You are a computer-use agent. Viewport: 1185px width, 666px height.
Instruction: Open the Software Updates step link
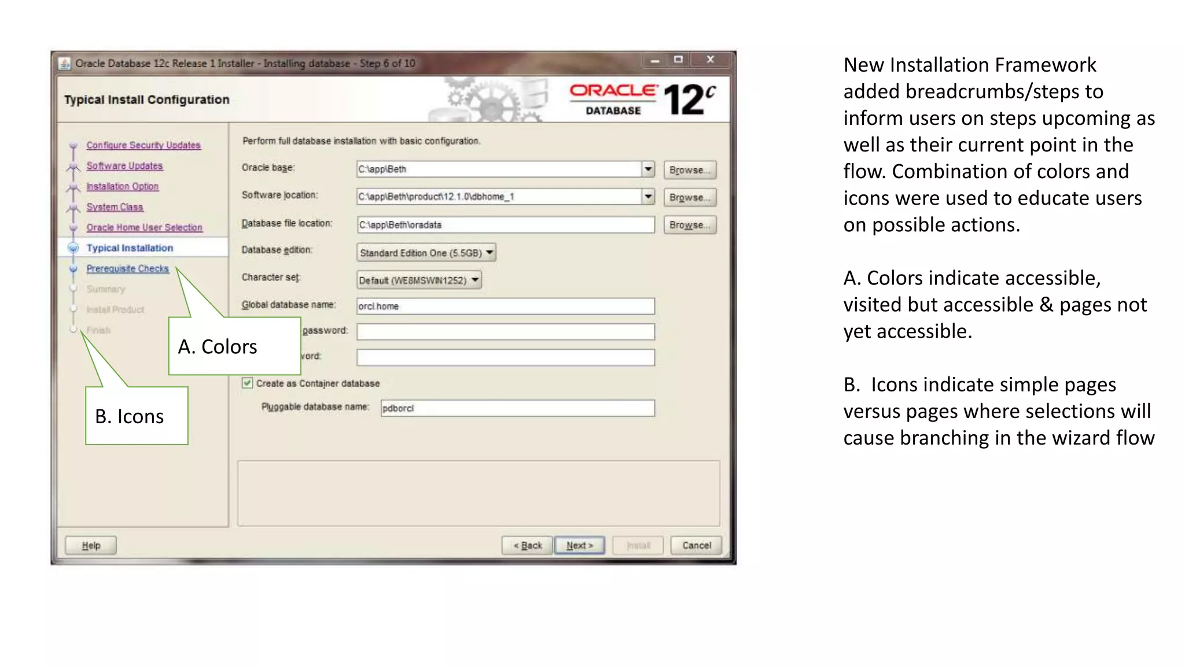[124, 166]
